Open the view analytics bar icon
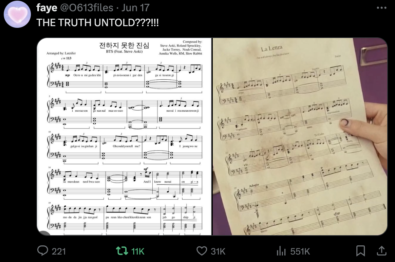 (281, 251)
